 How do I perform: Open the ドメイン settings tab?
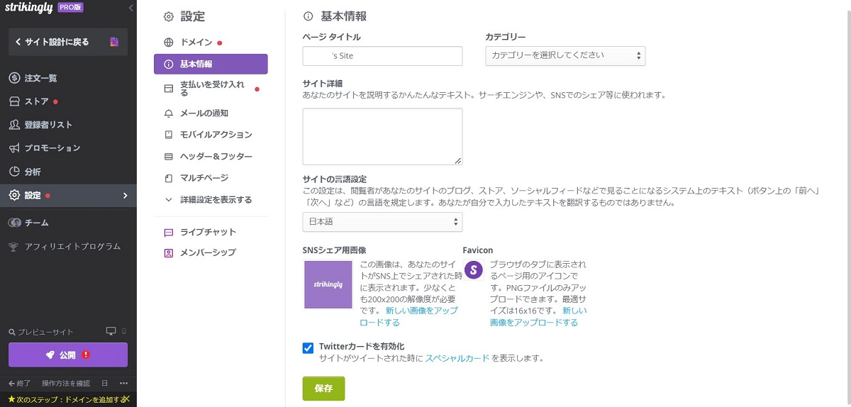[196, 43]
